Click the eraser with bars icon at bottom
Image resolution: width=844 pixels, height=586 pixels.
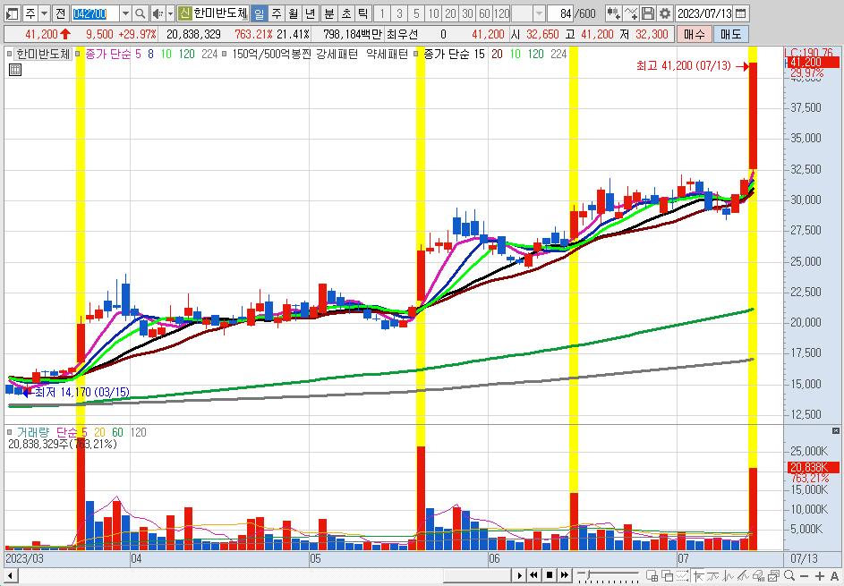coord(759,575)
